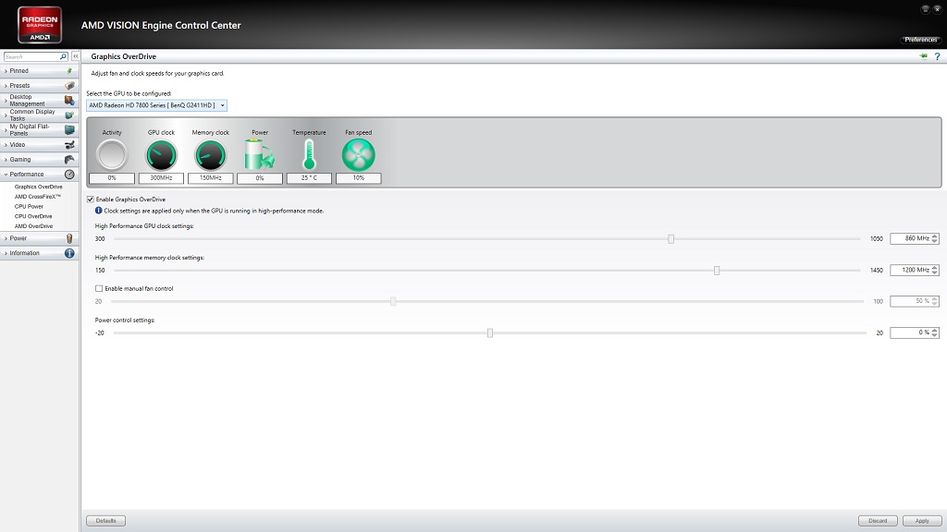Click the Desktop Management icon
The height and width of the screenshot is (532, 947).
pyautogui.click(x=69, y=100)
